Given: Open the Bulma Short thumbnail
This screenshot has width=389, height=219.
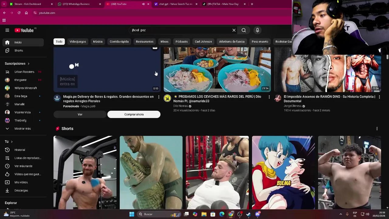Looking at the screenshot, I should (x=283, y=172).
